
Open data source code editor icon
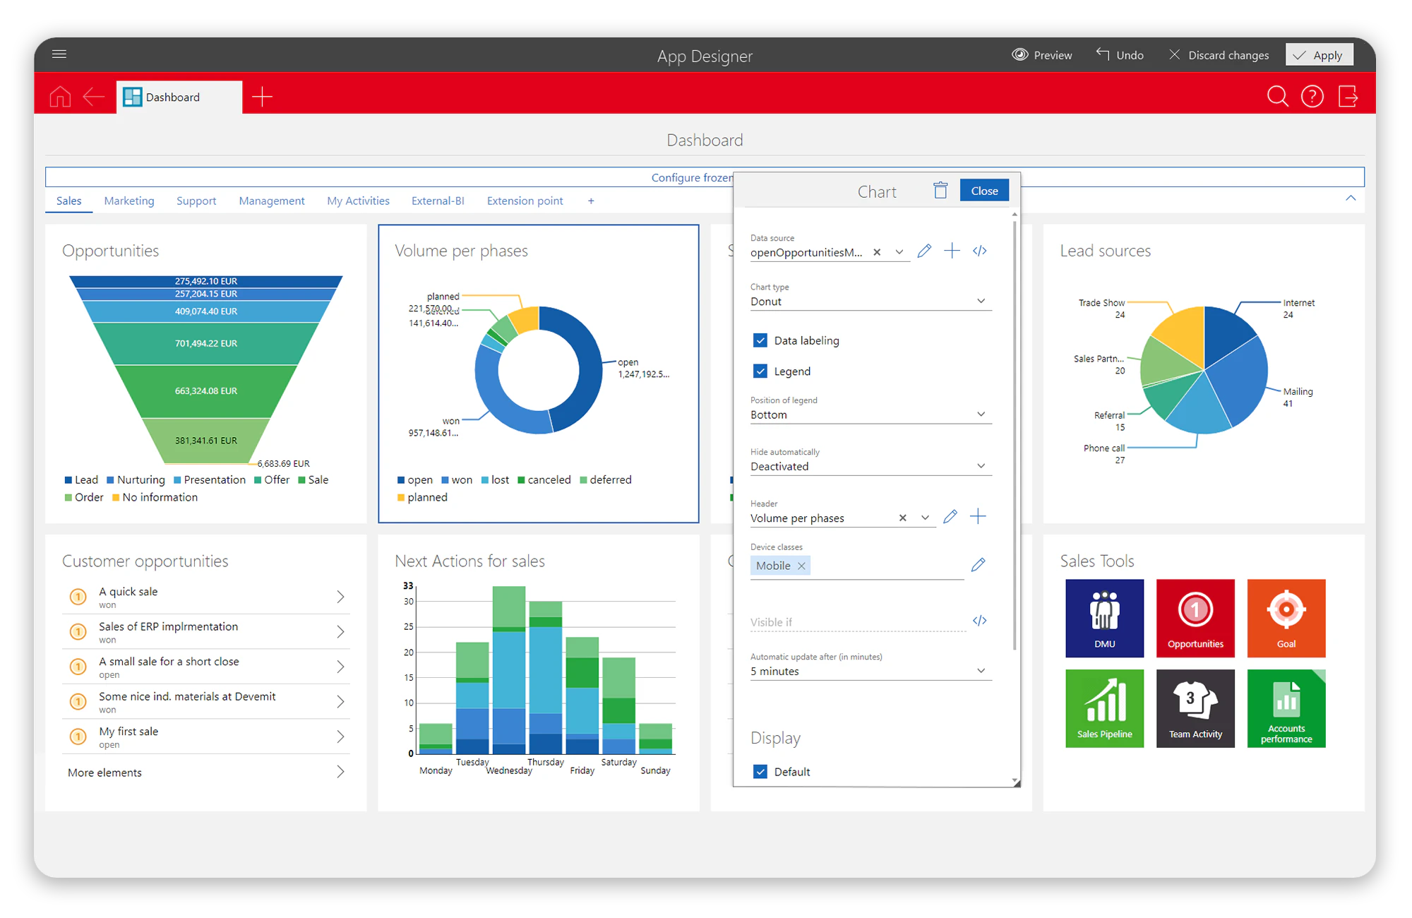point(979,251)
